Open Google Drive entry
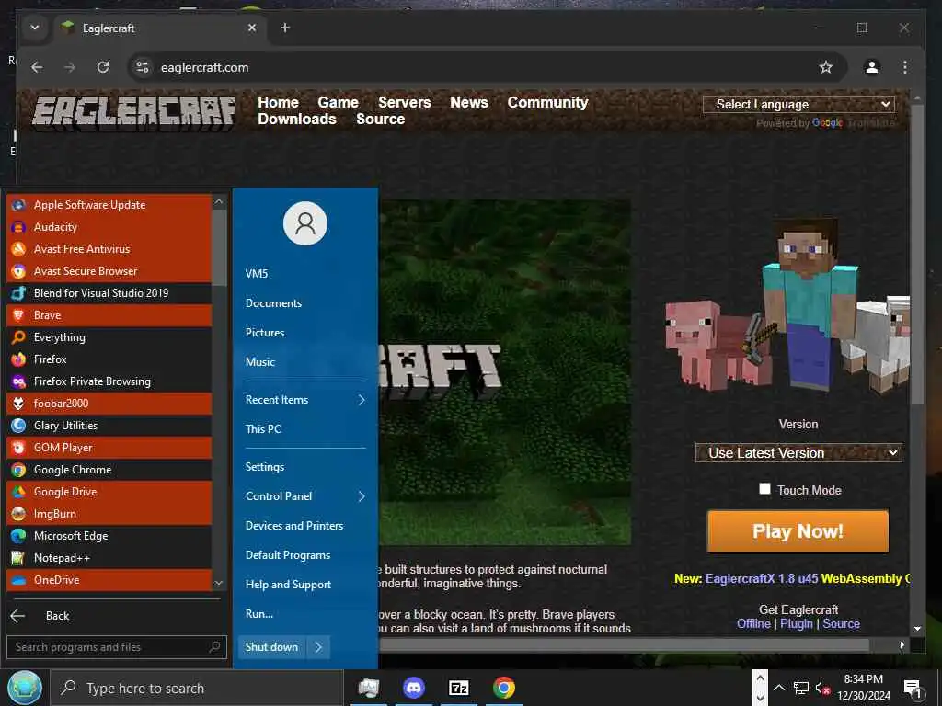 (109, 492)
